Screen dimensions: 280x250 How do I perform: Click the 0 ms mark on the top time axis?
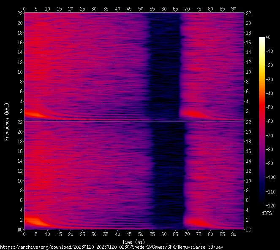tap(24, 8)
